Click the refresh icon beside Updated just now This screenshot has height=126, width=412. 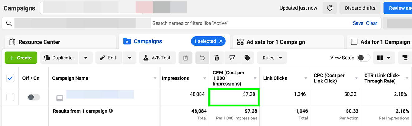coord(330,8)
